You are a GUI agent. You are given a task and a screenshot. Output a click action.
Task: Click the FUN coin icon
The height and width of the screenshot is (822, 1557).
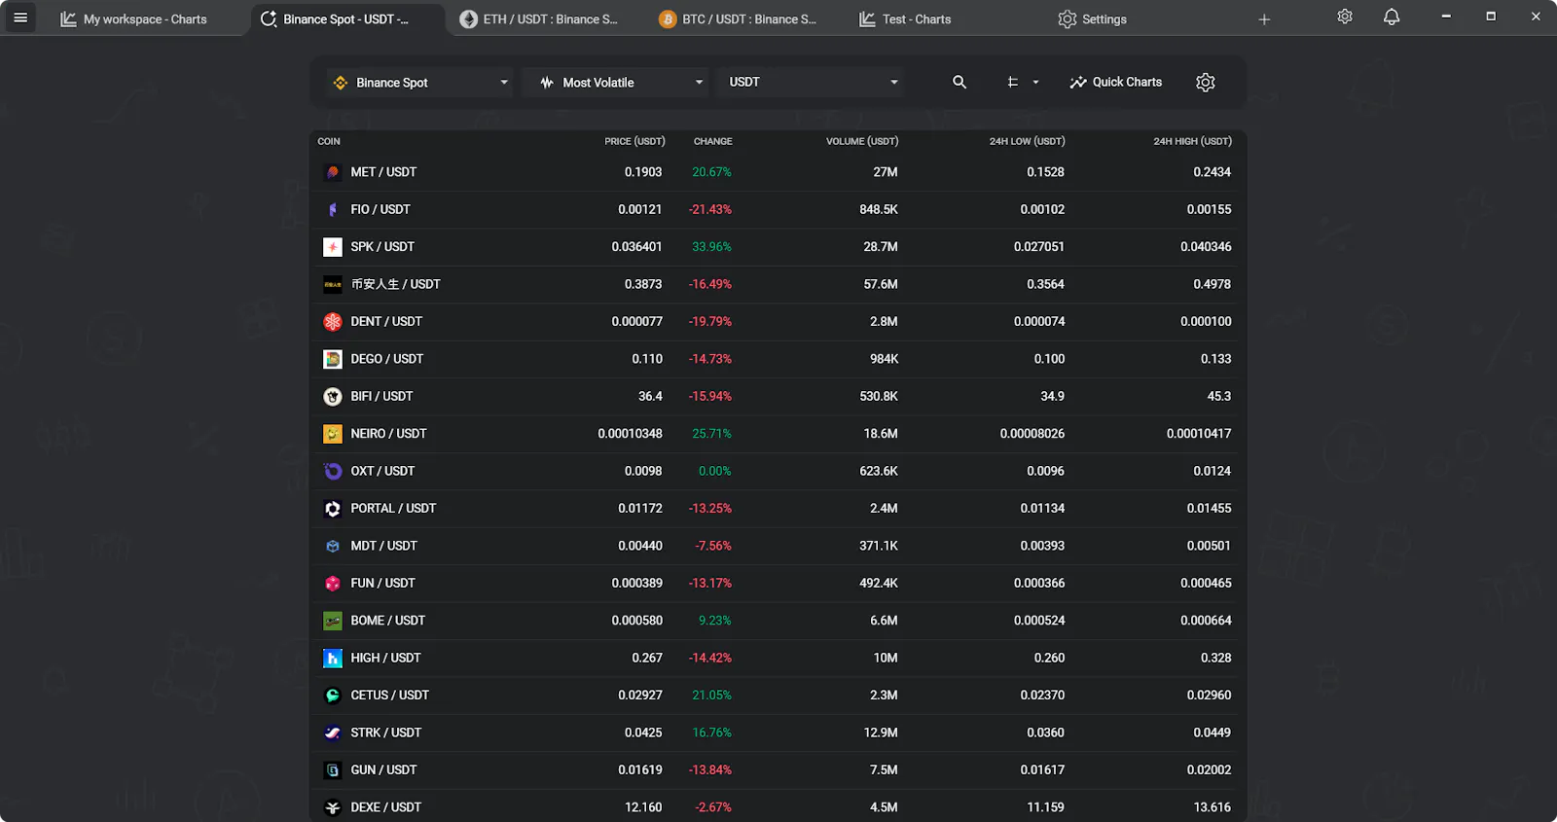coord(333,584)
